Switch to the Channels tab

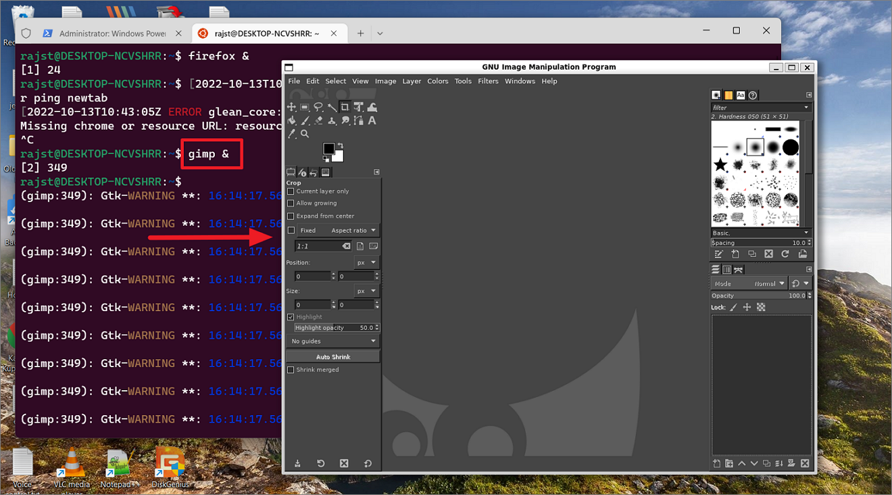pos(727,270)
